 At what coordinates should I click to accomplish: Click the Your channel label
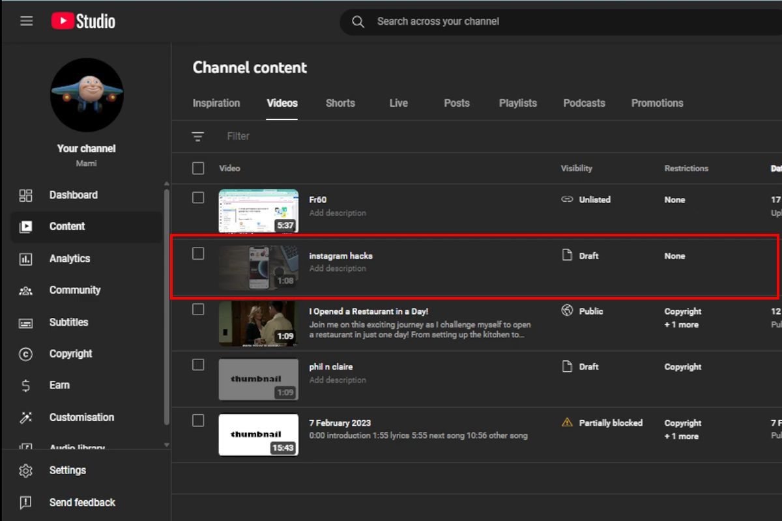86,148
